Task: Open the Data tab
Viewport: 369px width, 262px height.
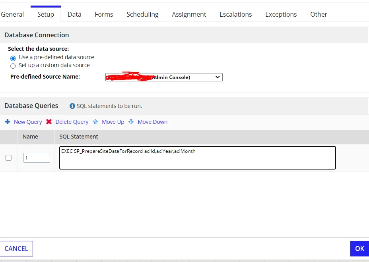Action: tap(74, 14)
